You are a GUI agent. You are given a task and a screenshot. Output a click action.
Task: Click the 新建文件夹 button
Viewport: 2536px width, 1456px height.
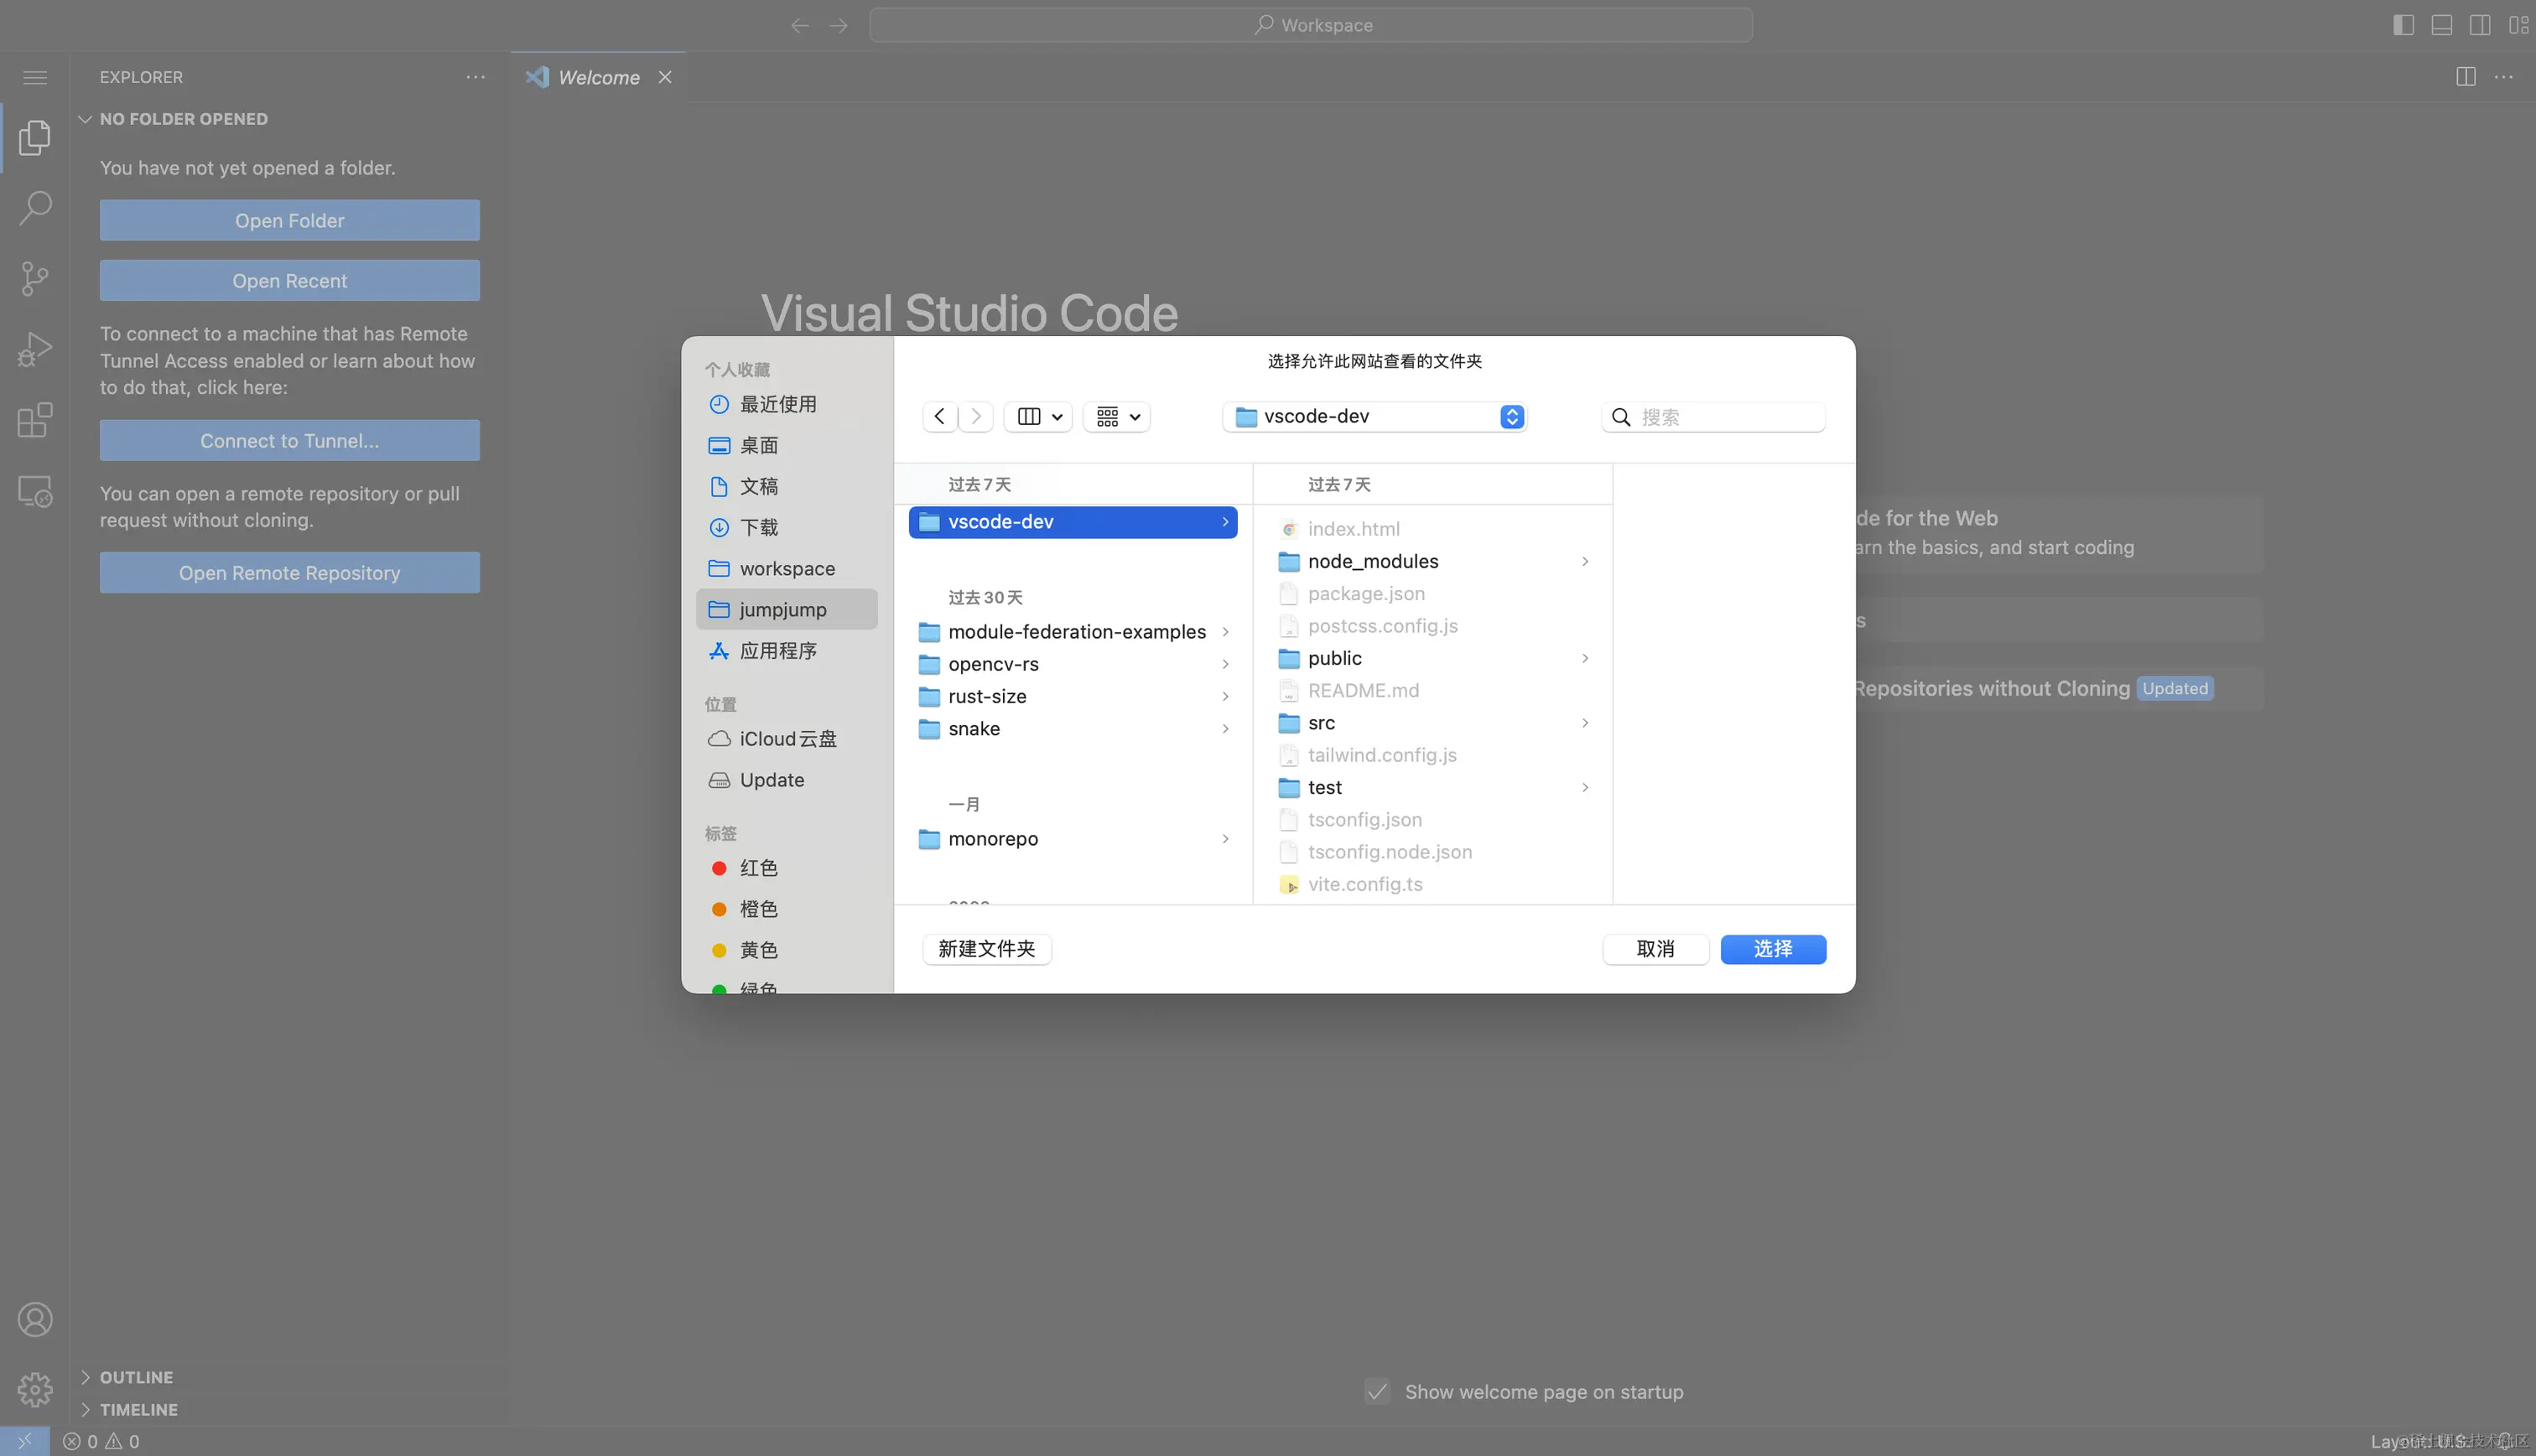pyautogui.click(x=986, y=949)
